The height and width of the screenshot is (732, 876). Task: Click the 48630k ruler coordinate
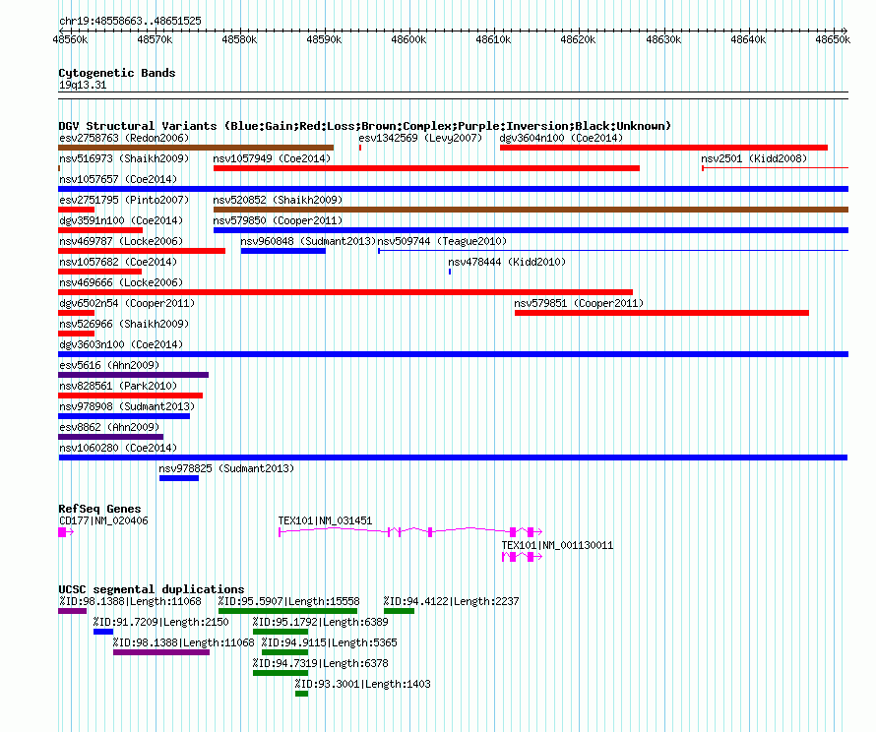[x=663, y=39]
